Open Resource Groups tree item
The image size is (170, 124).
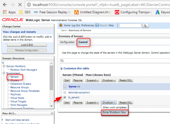(x=19, y=87)
